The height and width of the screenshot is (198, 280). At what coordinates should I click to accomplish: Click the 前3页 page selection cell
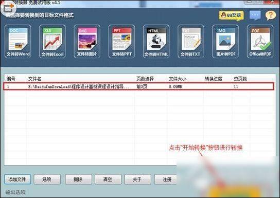point(142,87)
